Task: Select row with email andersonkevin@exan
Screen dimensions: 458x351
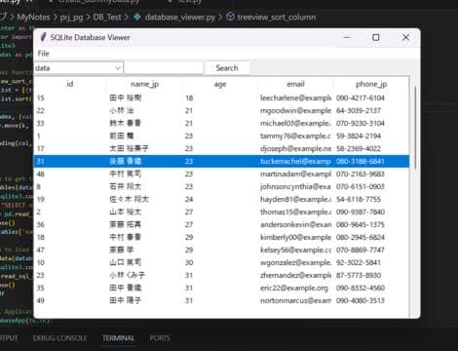Action: (221, 224)
